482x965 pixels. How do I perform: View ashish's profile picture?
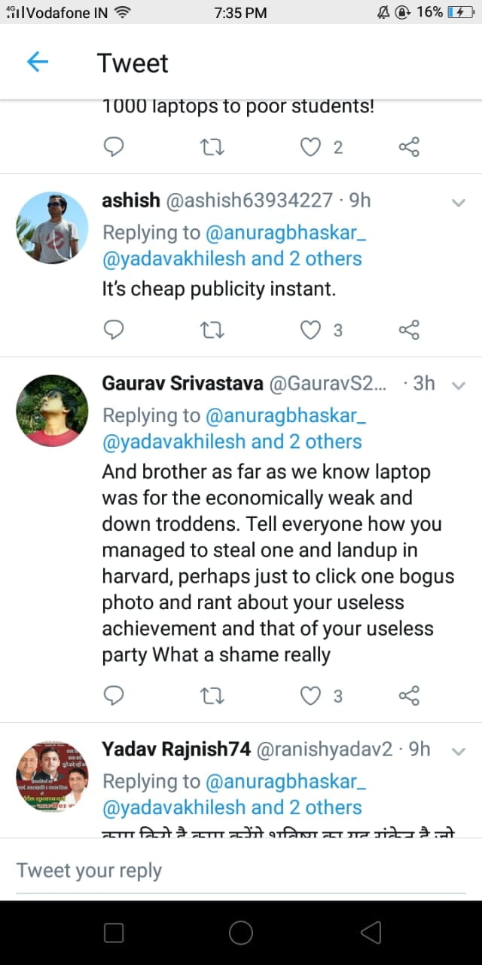pyautogui.click(x=53, y=228)
